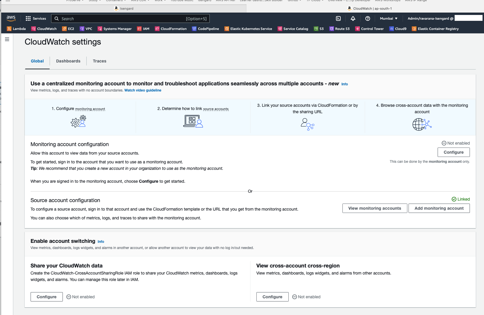Viewport: 484px width, 315px height.
Task: Open the CloudWatch bookmark shortcut
Action: pyautogui.click(x=44, y=29)
